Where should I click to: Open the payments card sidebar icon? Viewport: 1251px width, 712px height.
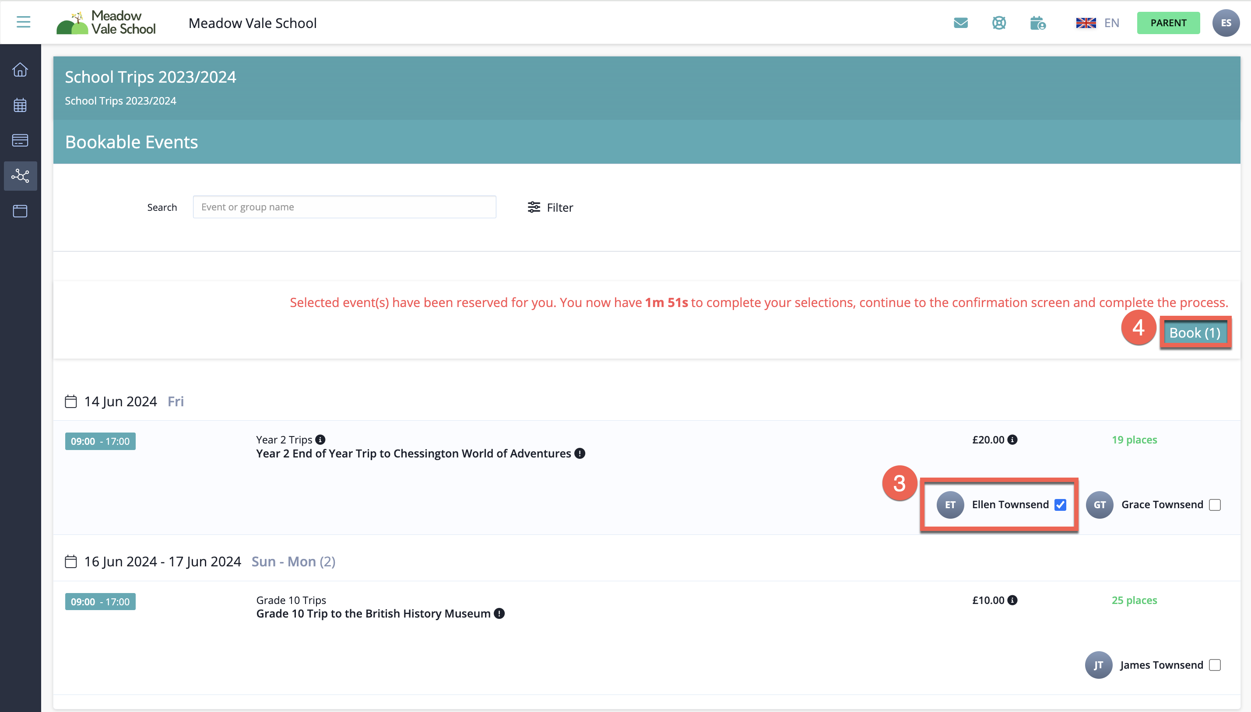[x=20, y=140]
